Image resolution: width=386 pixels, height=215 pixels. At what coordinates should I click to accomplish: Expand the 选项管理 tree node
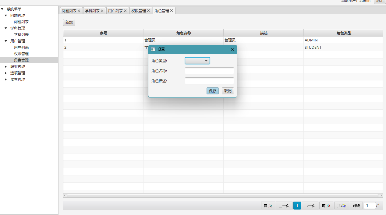click(6, 73)
